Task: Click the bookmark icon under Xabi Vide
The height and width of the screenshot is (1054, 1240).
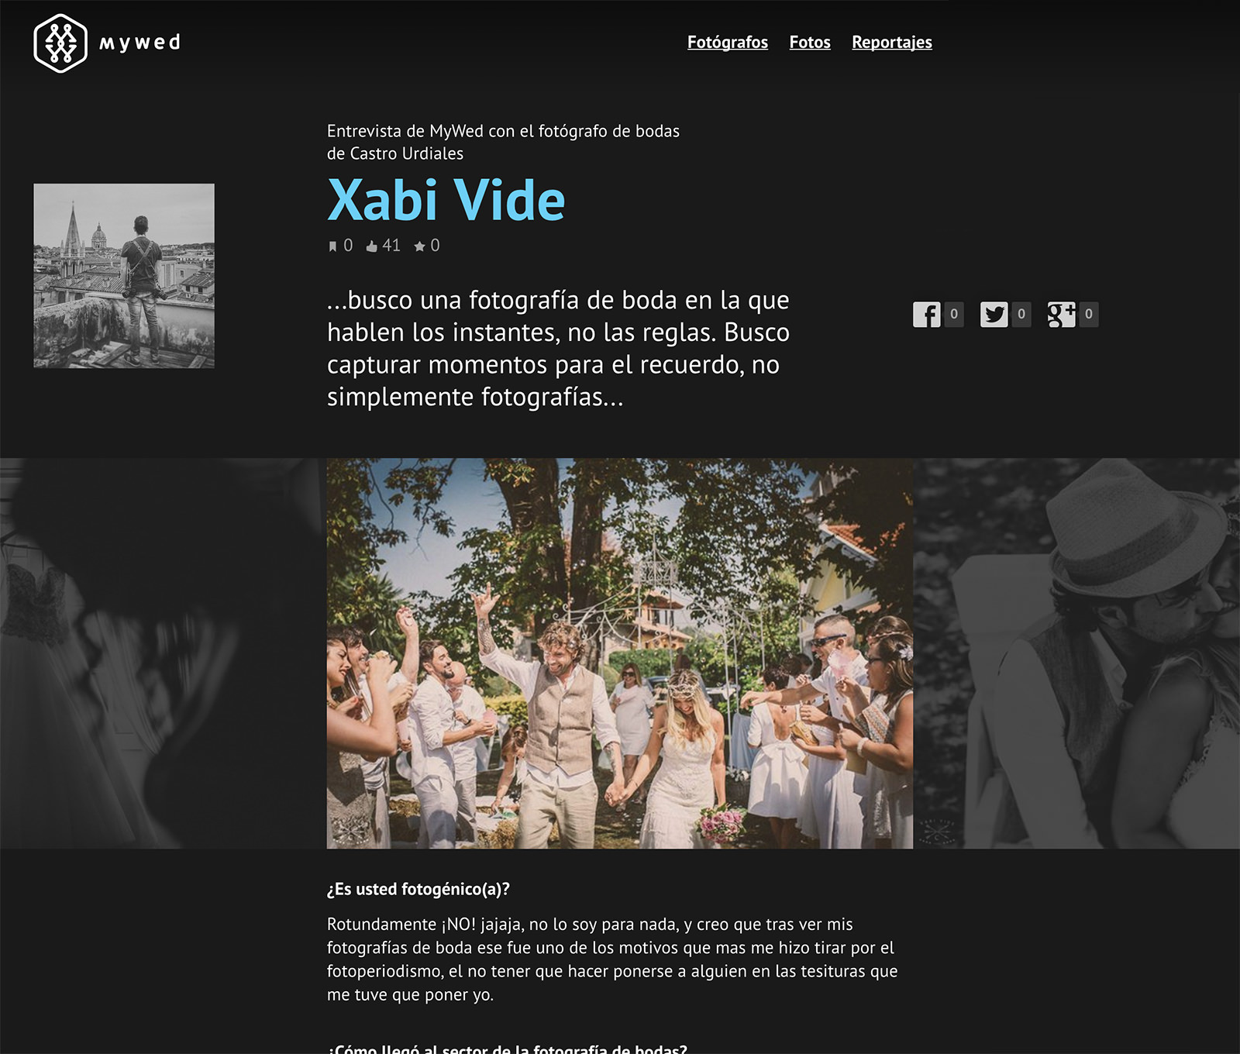Action: pyautogui.click(x=332, y=246)
